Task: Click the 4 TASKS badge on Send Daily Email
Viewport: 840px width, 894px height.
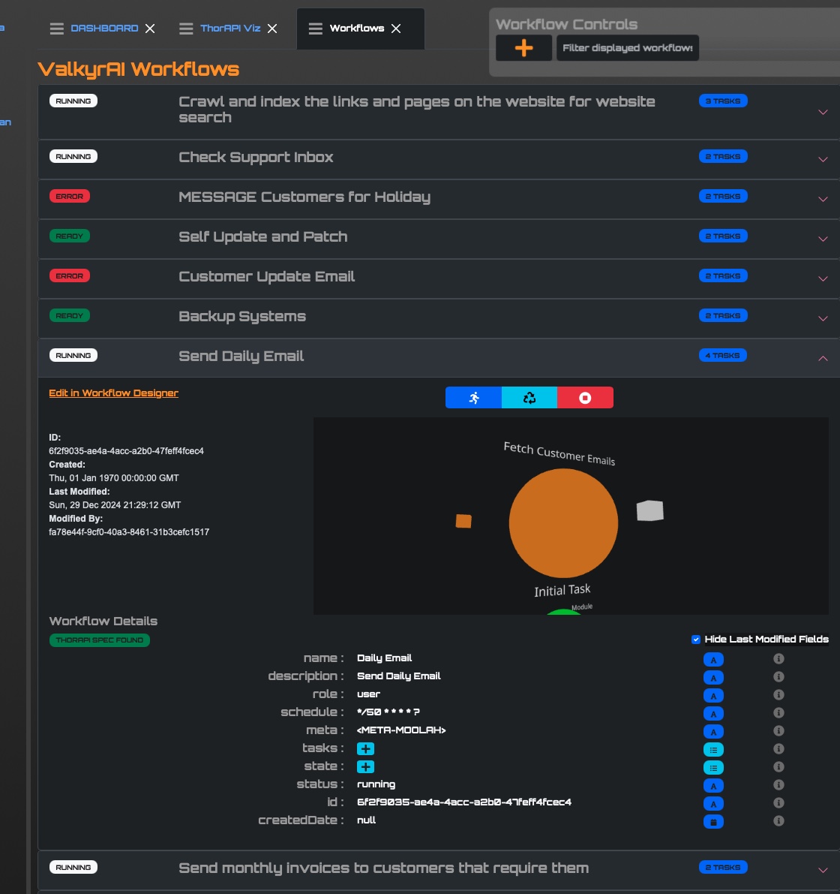Action: (723, 355)
